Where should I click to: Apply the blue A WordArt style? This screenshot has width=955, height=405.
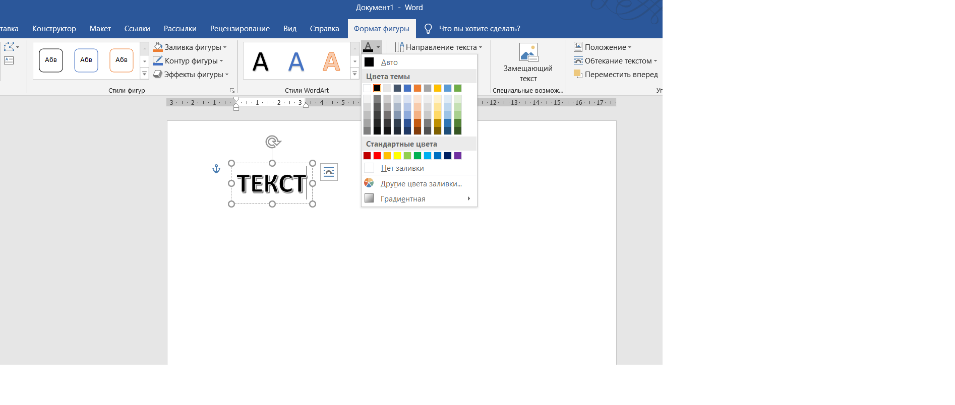[x=296, y=62]
